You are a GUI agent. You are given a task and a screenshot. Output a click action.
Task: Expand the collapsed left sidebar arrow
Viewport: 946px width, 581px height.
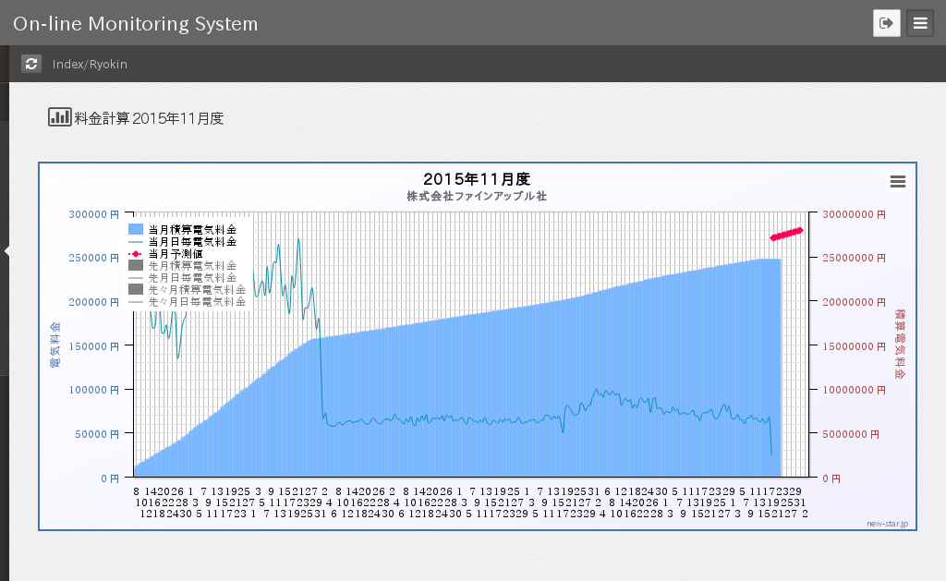pyautogui.click(x=6, y=250)
